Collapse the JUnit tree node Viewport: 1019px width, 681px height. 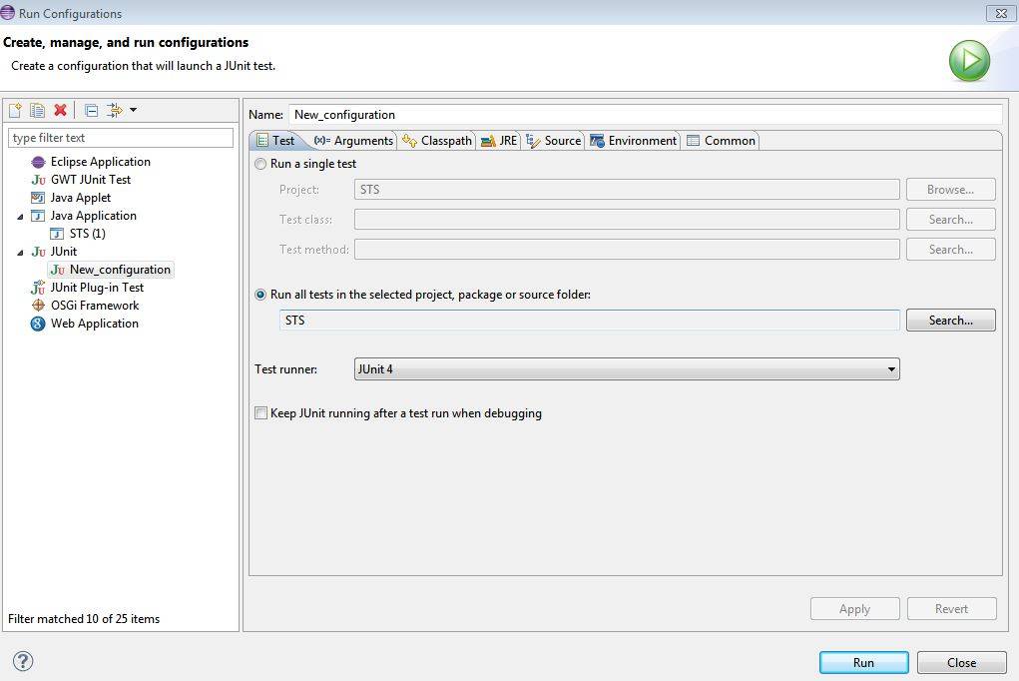pos(20,252)
